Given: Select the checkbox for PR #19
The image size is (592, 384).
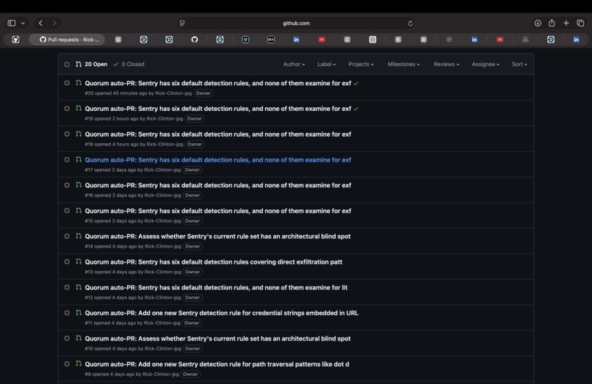Looking at the screenshot, I should (67, 109).
